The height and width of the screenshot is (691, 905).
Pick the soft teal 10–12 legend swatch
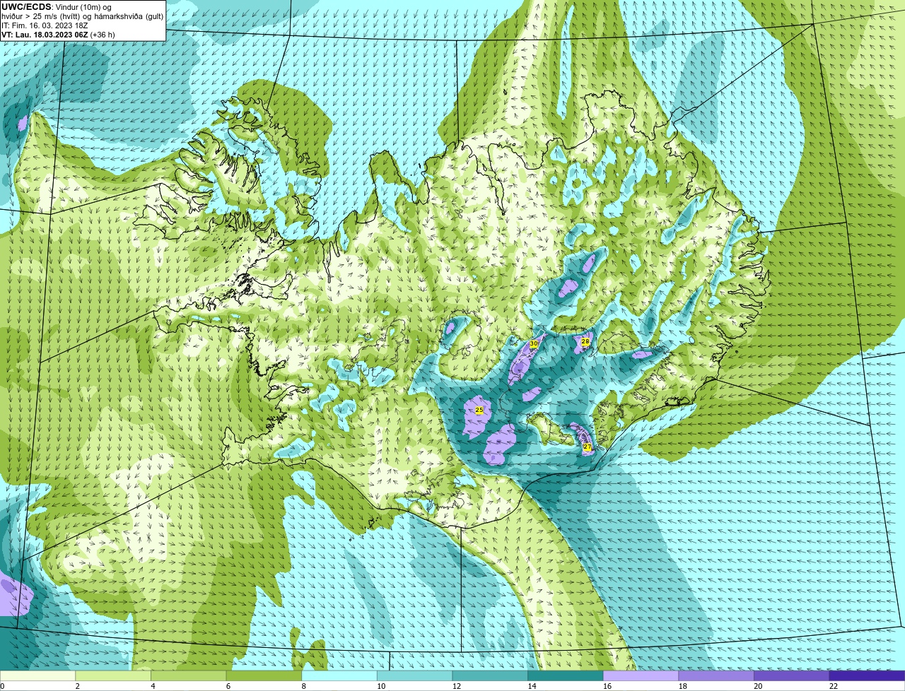414,675
